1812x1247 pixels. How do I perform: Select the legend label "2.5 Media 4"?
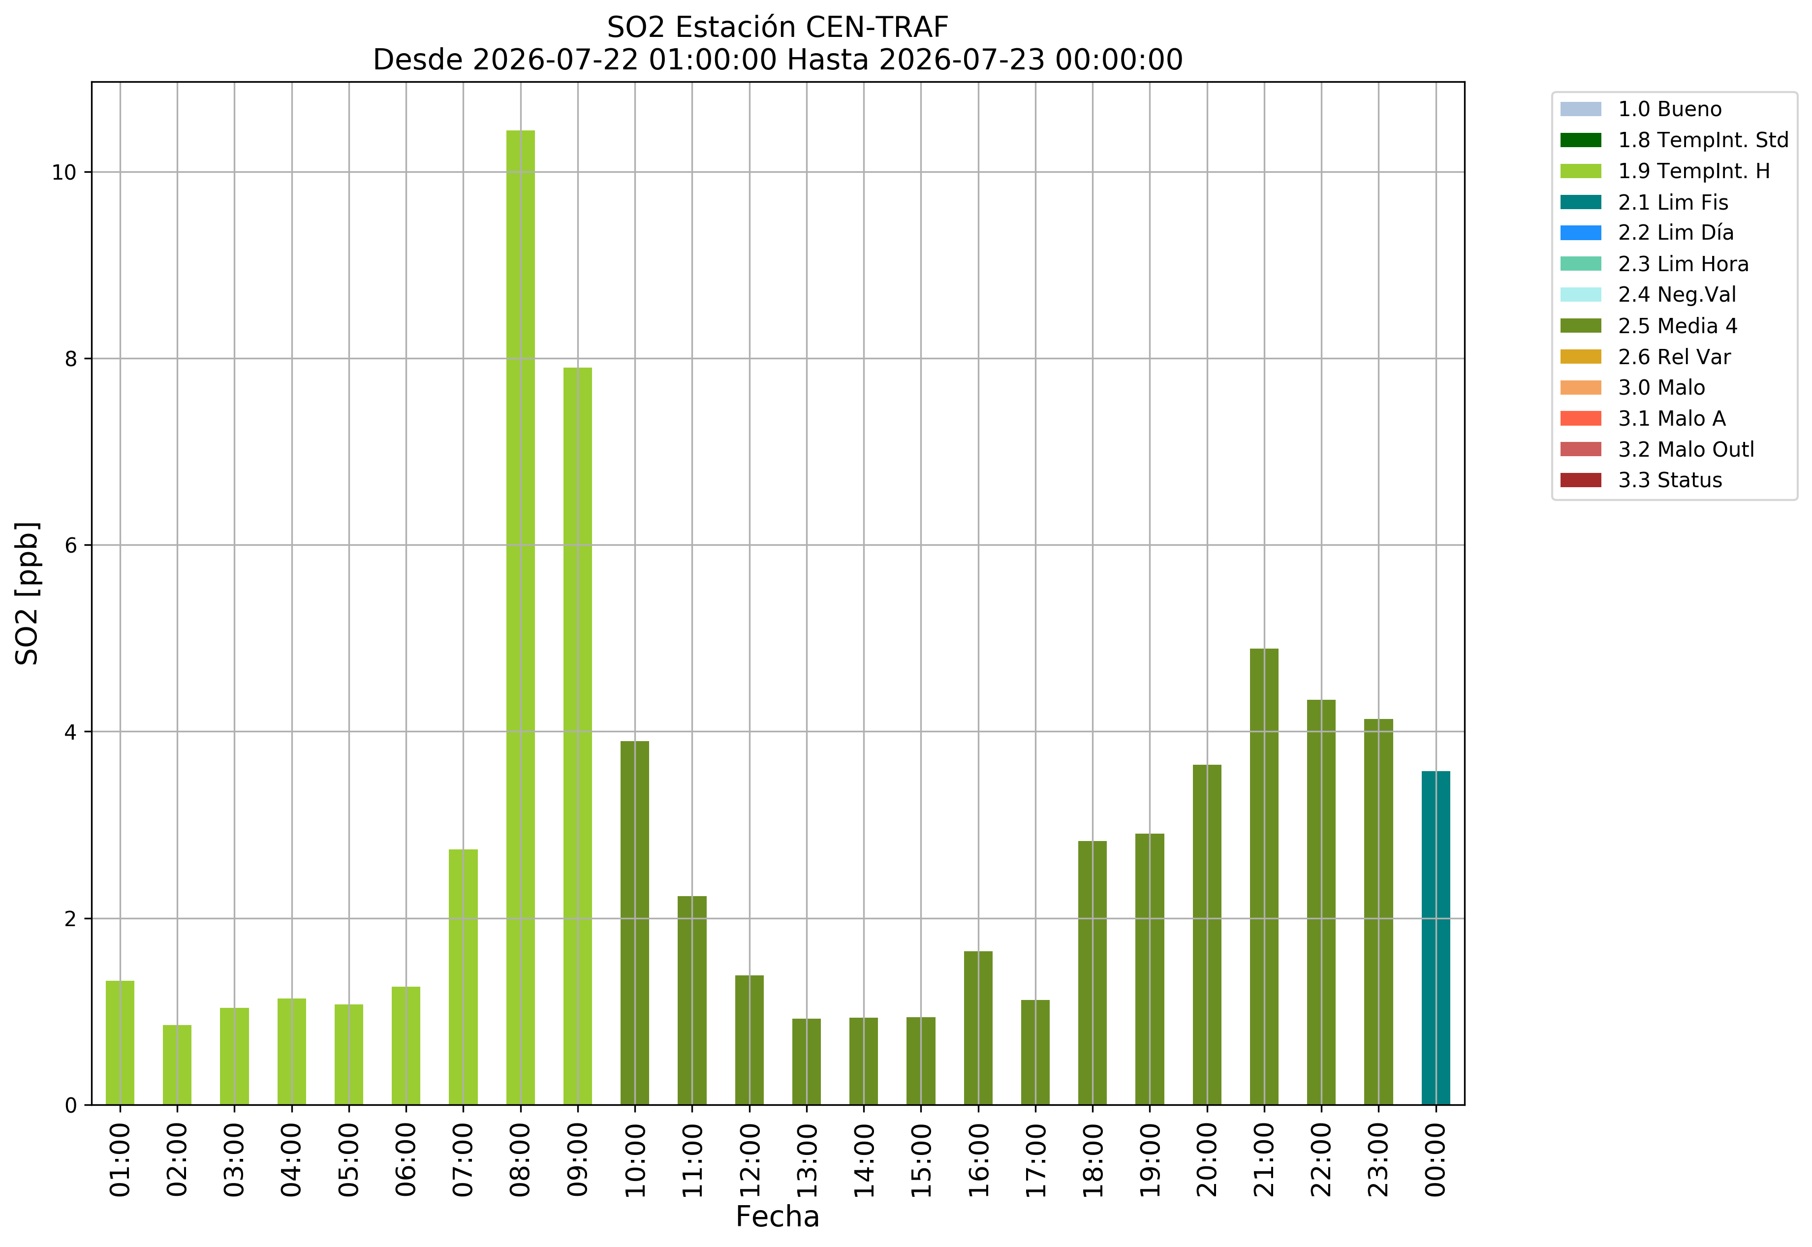tap(1677, 326)
